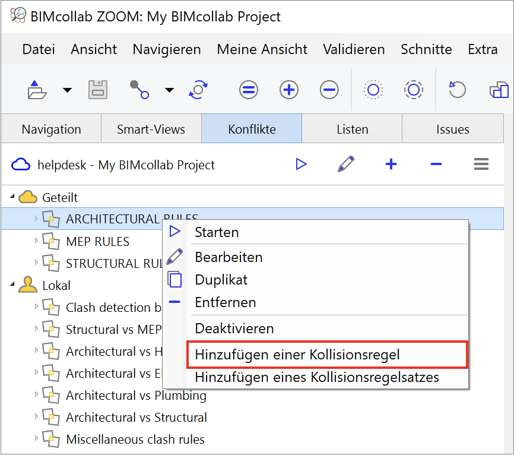Switch to the Issues tab
The width and height of the screenshot is (514, 455).
(453, 128)
